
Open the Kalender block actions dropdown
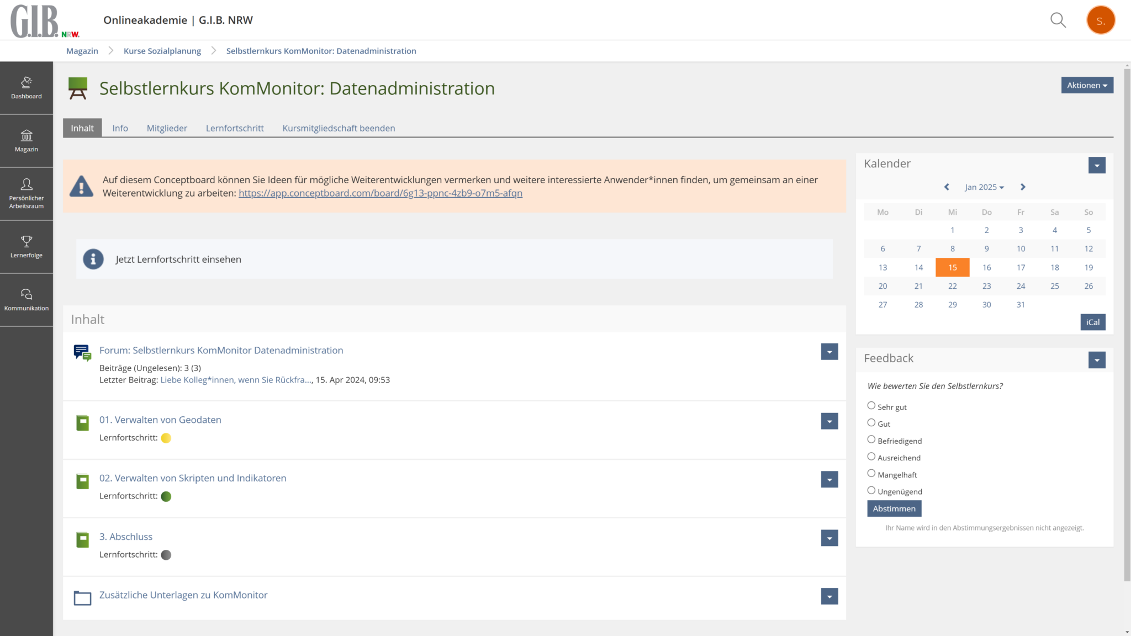[1097, 165]
